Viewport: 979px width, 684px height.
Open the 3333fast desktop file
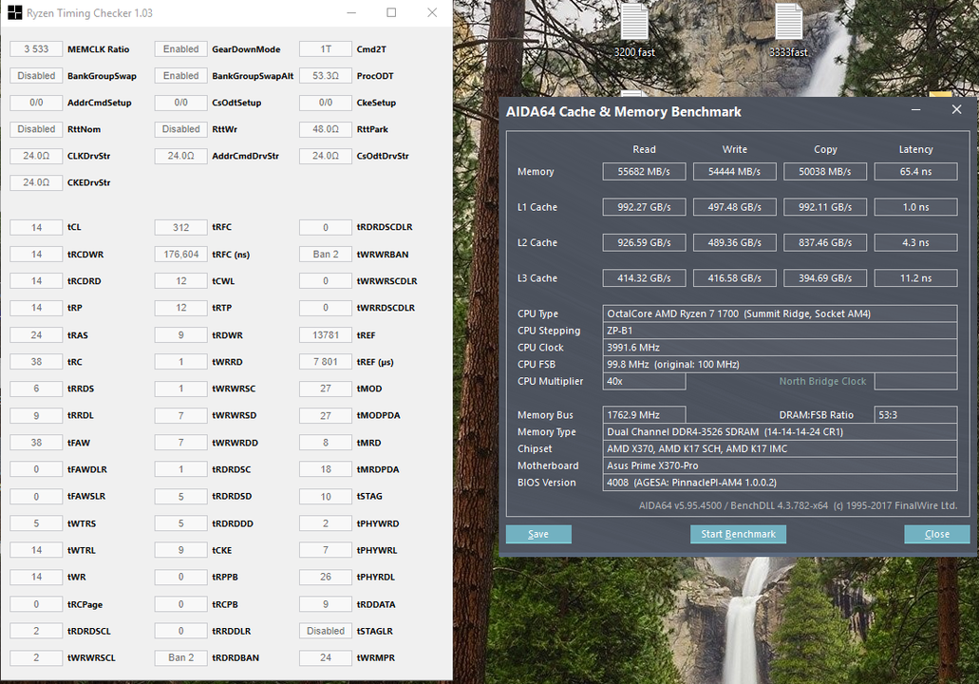(788, 31)
